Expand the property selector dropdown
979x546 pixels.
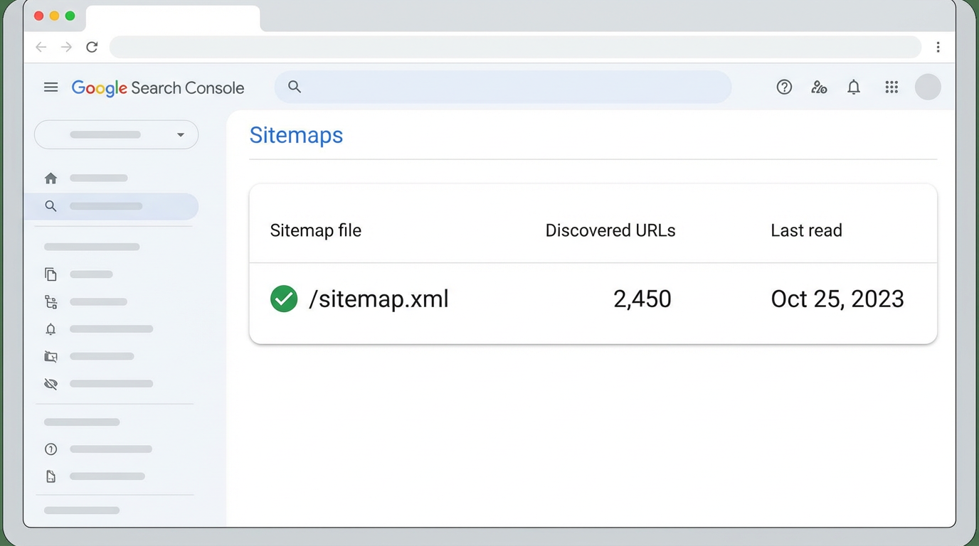(x=116, y=134)
